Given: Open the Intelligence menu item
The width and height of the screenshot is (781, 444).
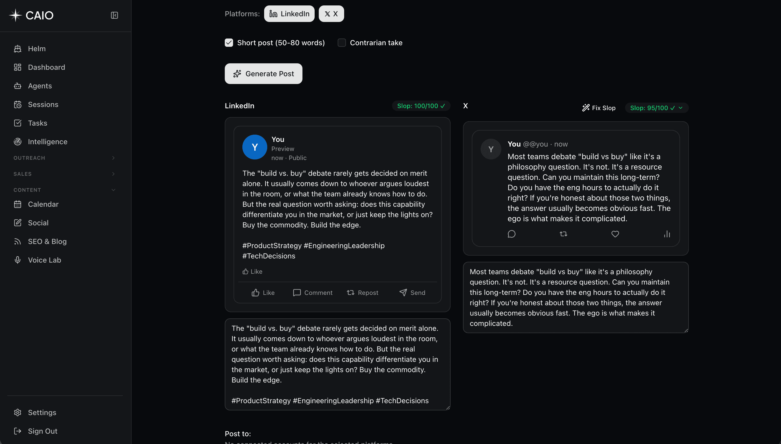Looking at the screenshot, I should pos(48,141).
